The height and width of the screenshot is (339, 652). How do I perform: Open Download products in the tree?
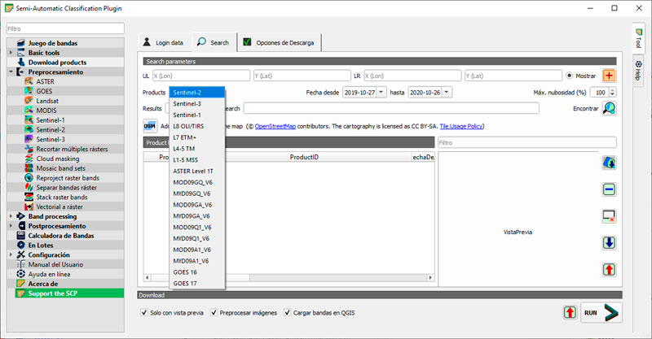click(57, 63)
